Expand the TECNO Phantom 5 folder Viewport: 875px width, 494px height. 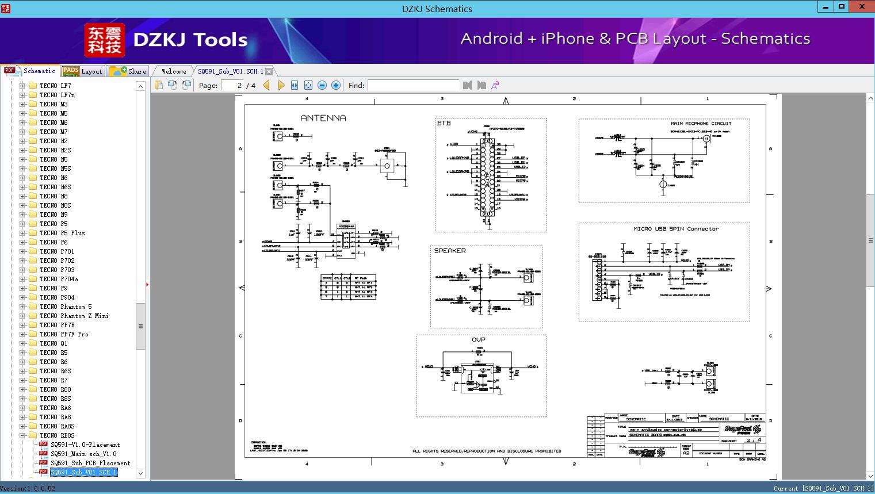(22, 307)
